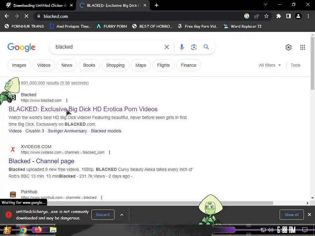
Task: Expand the All filters dropdown
Action: (x=270, y=65)
